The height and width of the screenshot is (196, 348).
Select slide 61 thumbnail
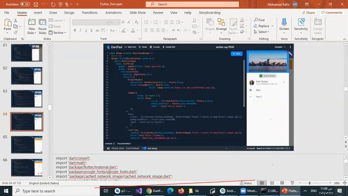(27, 53)
